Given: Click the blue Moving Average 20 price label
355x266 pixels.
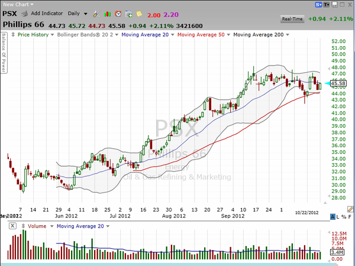Looking at the screenshot, I should coord(145,35).
